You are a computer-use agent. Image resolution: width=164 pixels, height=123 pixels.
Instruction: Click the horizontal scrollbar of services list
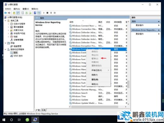pyautogui.click(x=95, y=107)
